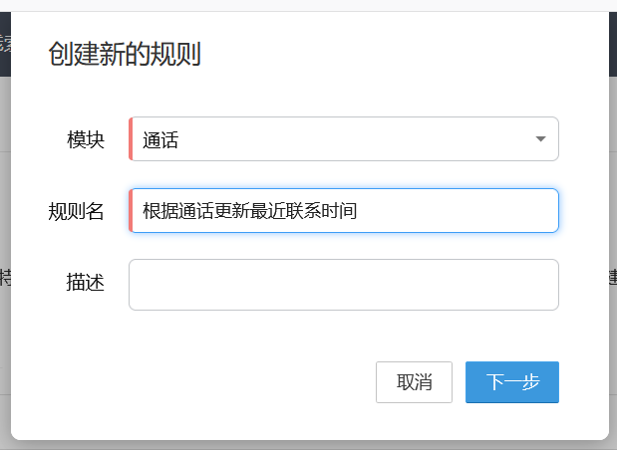
Task: Place cursor in text 根据通话更新最近联系时间
Action: pos(249,210)
